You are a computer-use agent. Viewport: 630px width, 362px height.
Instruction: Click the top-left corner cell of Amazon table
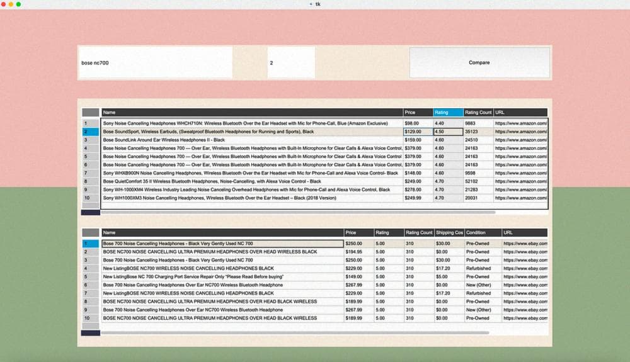coord(91,112)
